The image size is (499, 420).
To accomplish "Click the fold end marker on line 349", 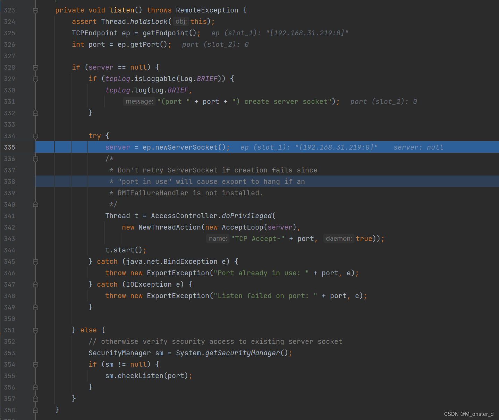I will point(35,307).
